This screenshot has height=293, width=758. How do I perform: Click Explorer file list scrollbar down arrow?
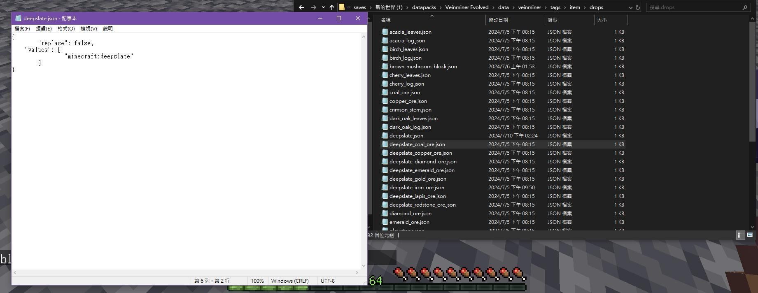coord(753,227)
